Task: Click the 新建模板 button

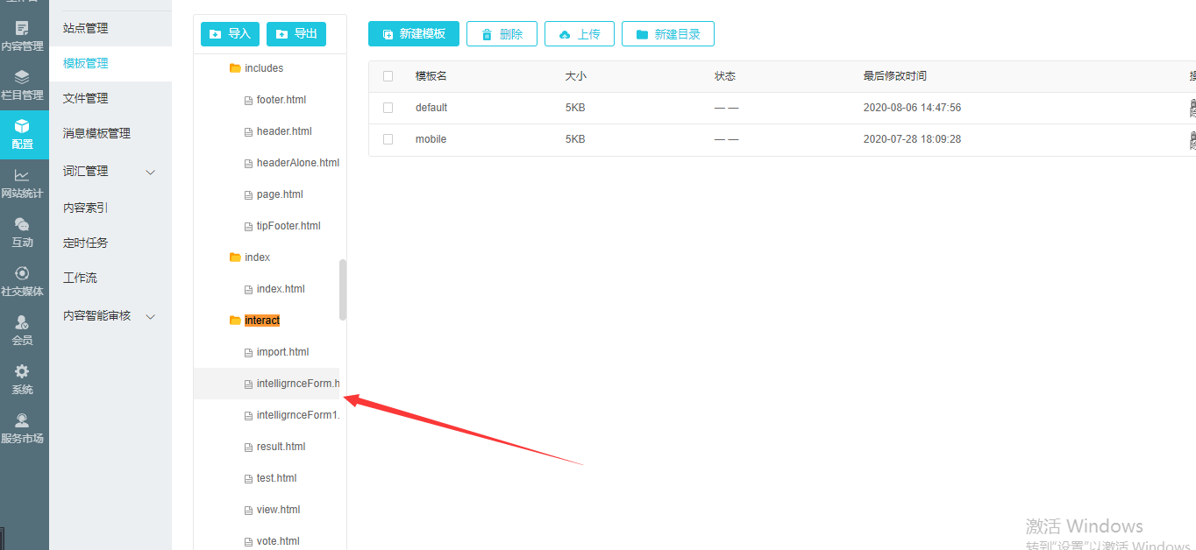Action: tap(414, 34)
